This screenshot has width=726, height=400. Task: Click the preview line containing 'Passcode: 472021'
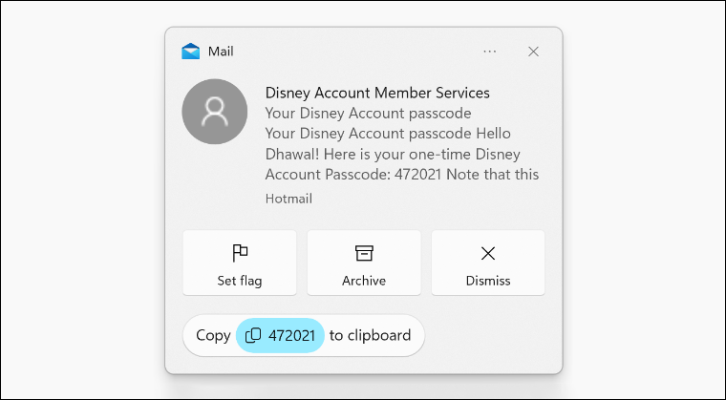[402, 175]
